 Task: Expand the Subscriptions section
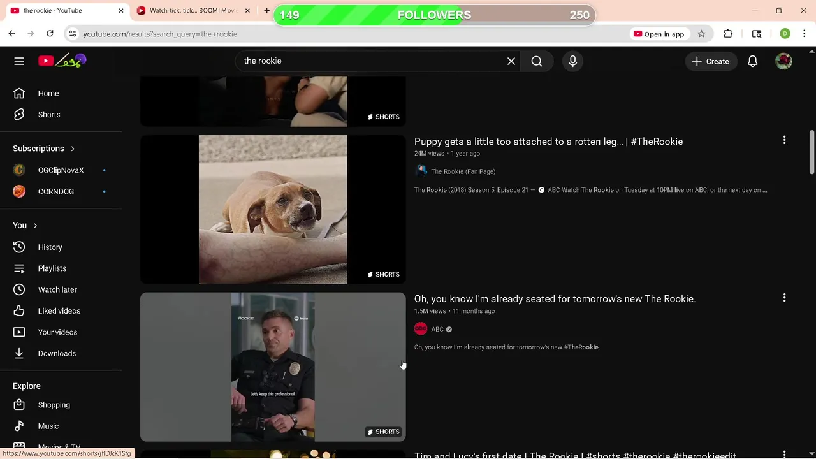(x=44, y=149)
